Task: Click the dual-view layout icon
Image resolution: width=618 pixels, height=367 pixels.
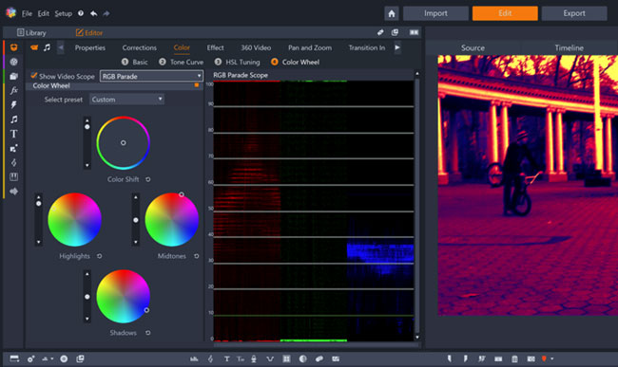Action: pos(414,32)
